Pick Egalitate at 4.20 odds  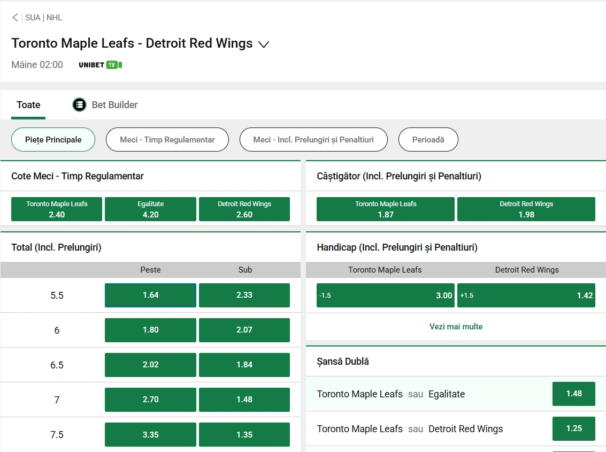click(150, 209)
